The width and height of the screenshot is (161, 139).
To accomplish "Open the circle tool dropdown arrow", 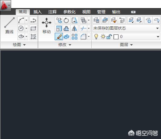I will click(26, 29).
